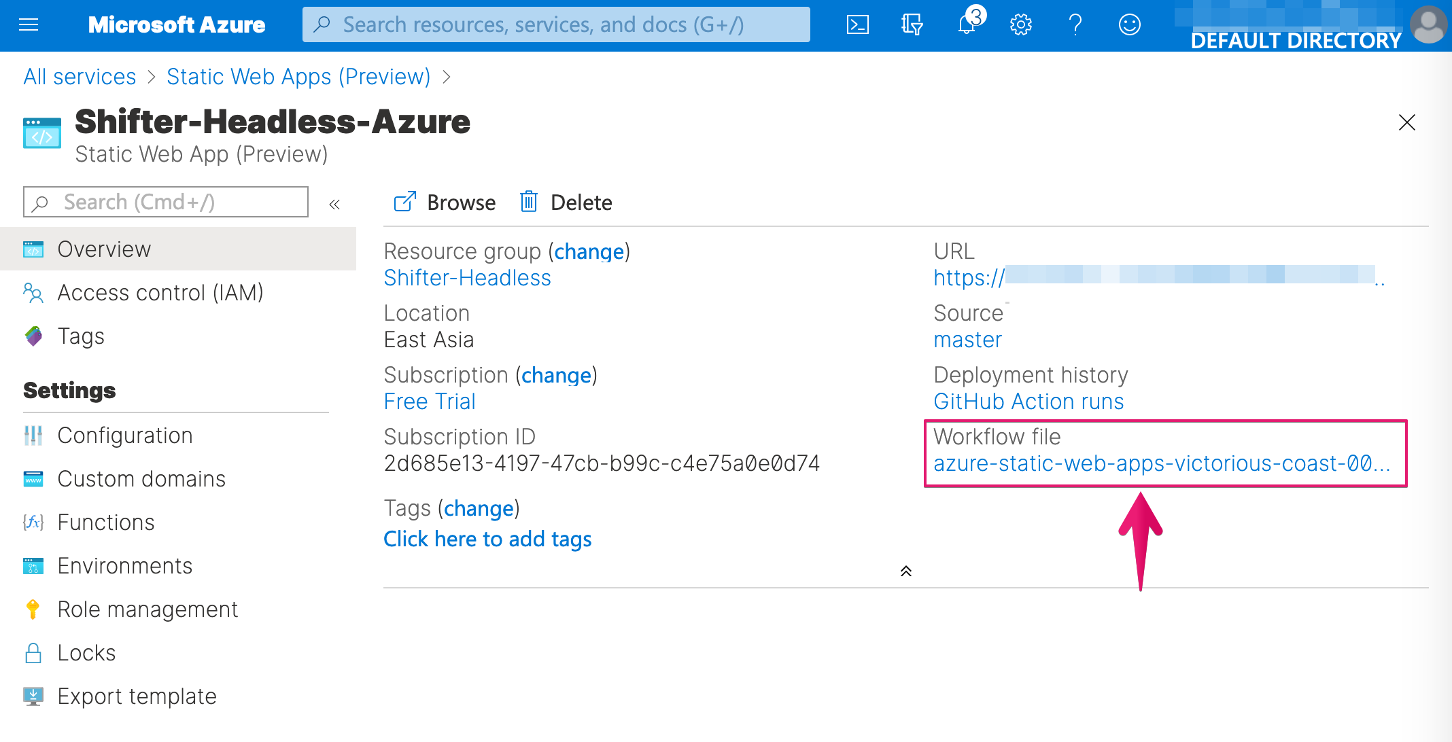
Task: Collapse the essentials section with up chevrons
Action: 905,571
